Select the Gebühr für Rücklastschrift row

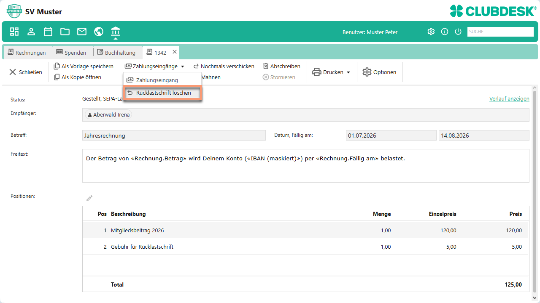click(306, 247)
